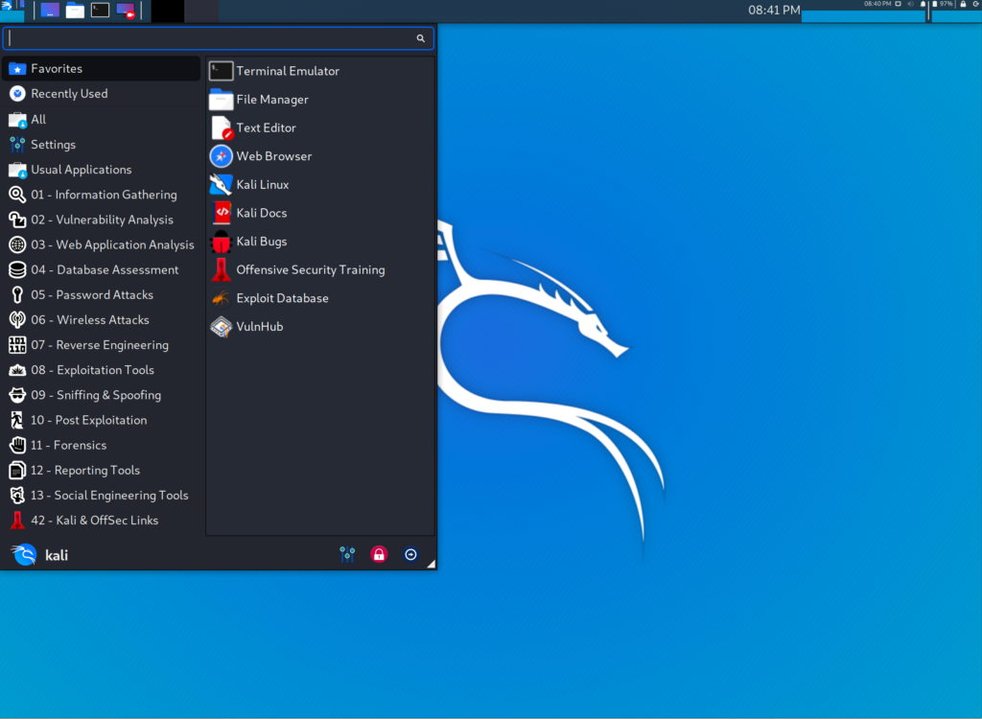Select 08 - Exploitation Tools category
The width and height of the screenshot is (982, 719).
(x=102, y=369)
